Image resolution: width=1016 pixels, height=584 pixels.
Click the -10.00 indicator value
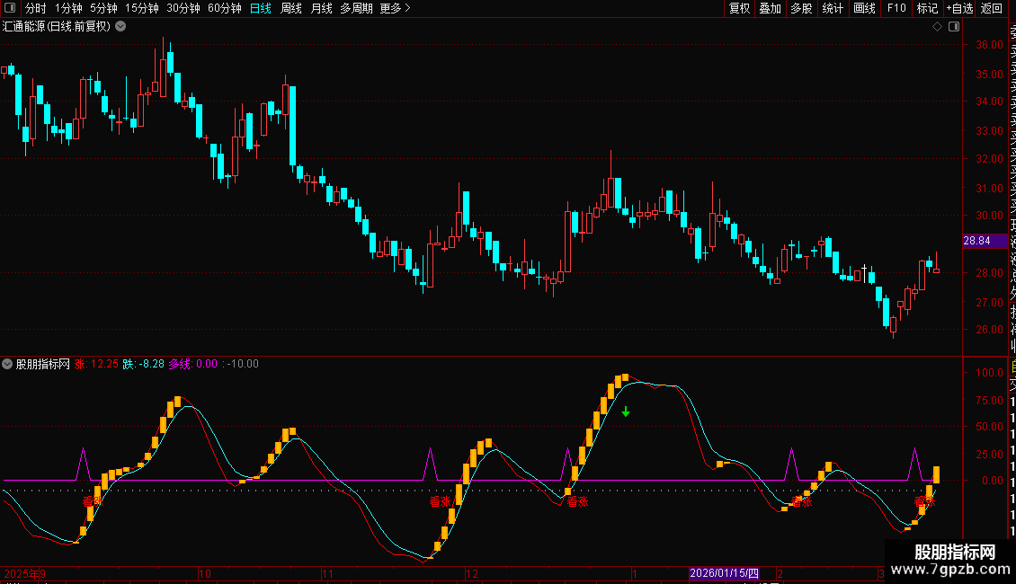click(x=243, y=364)
